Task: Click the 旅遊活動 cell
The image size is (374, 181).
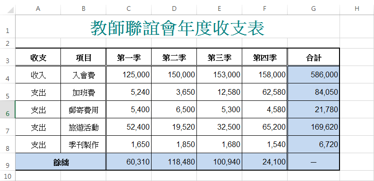Action: click(x=84, y=127)
